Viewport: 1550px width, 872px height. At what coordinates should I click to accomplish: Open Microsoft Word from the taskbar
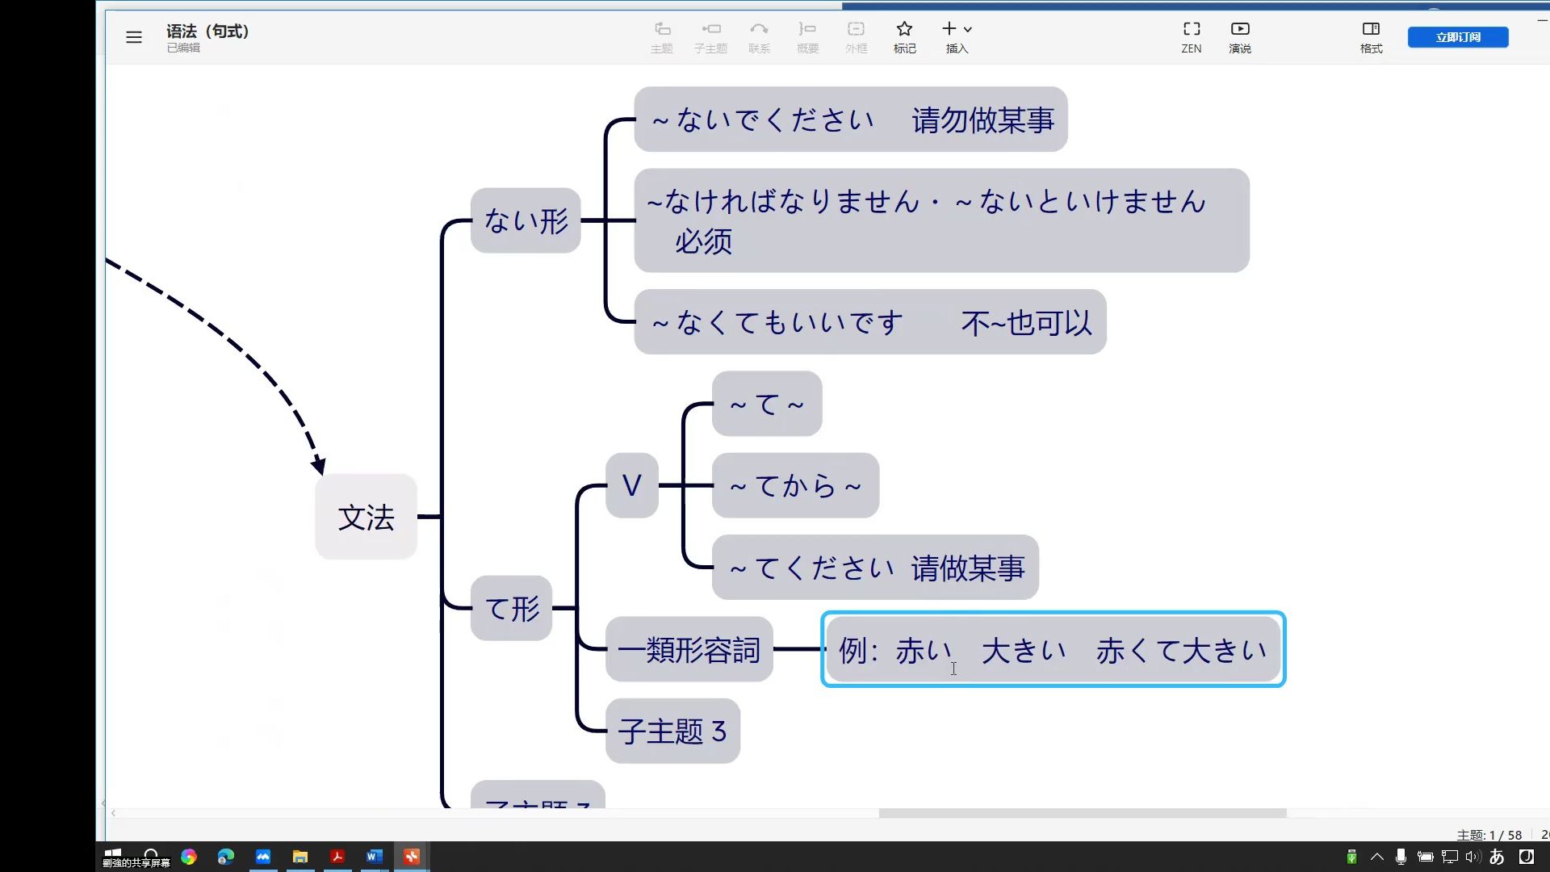tap(373, 857)
